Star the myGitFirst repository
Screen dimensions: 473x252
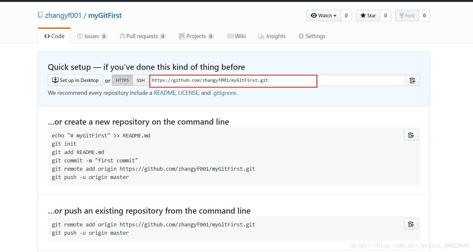(368, 16)
